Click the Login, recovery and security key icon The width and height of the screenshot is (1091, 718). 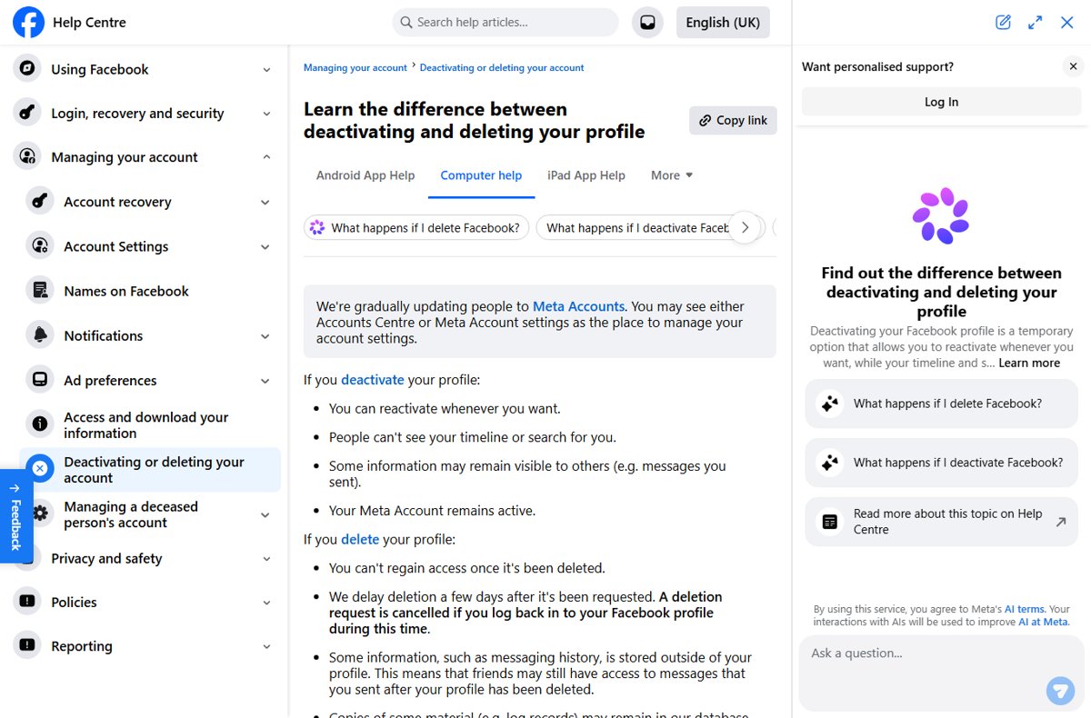(x=28, y=113)
